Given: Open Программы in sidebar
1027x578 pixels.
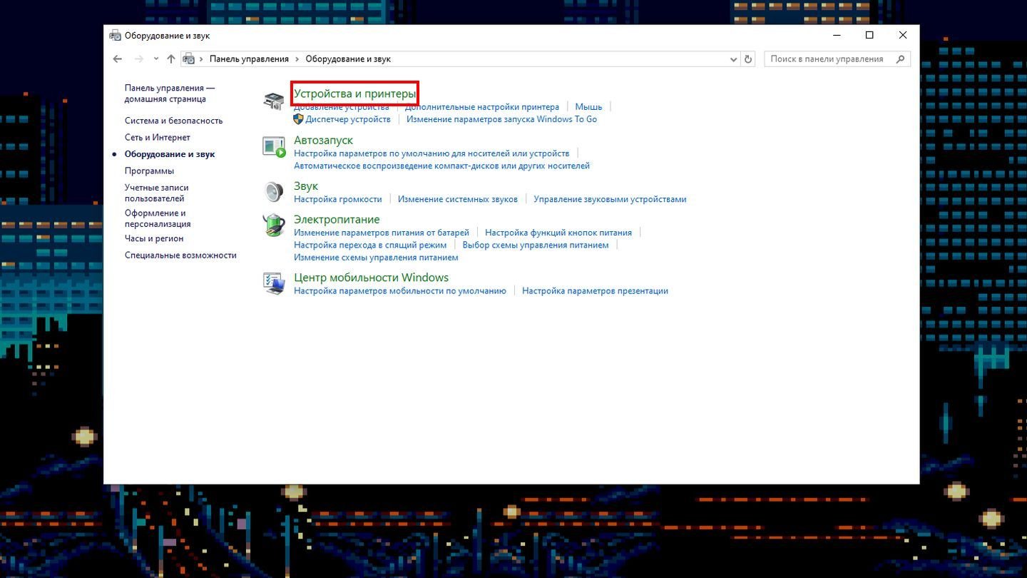Looking at the screenshot, I should (x=149, y=171).
